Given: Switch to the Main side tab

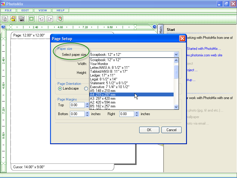Looking at the screenshot, I should click(161, 29).
